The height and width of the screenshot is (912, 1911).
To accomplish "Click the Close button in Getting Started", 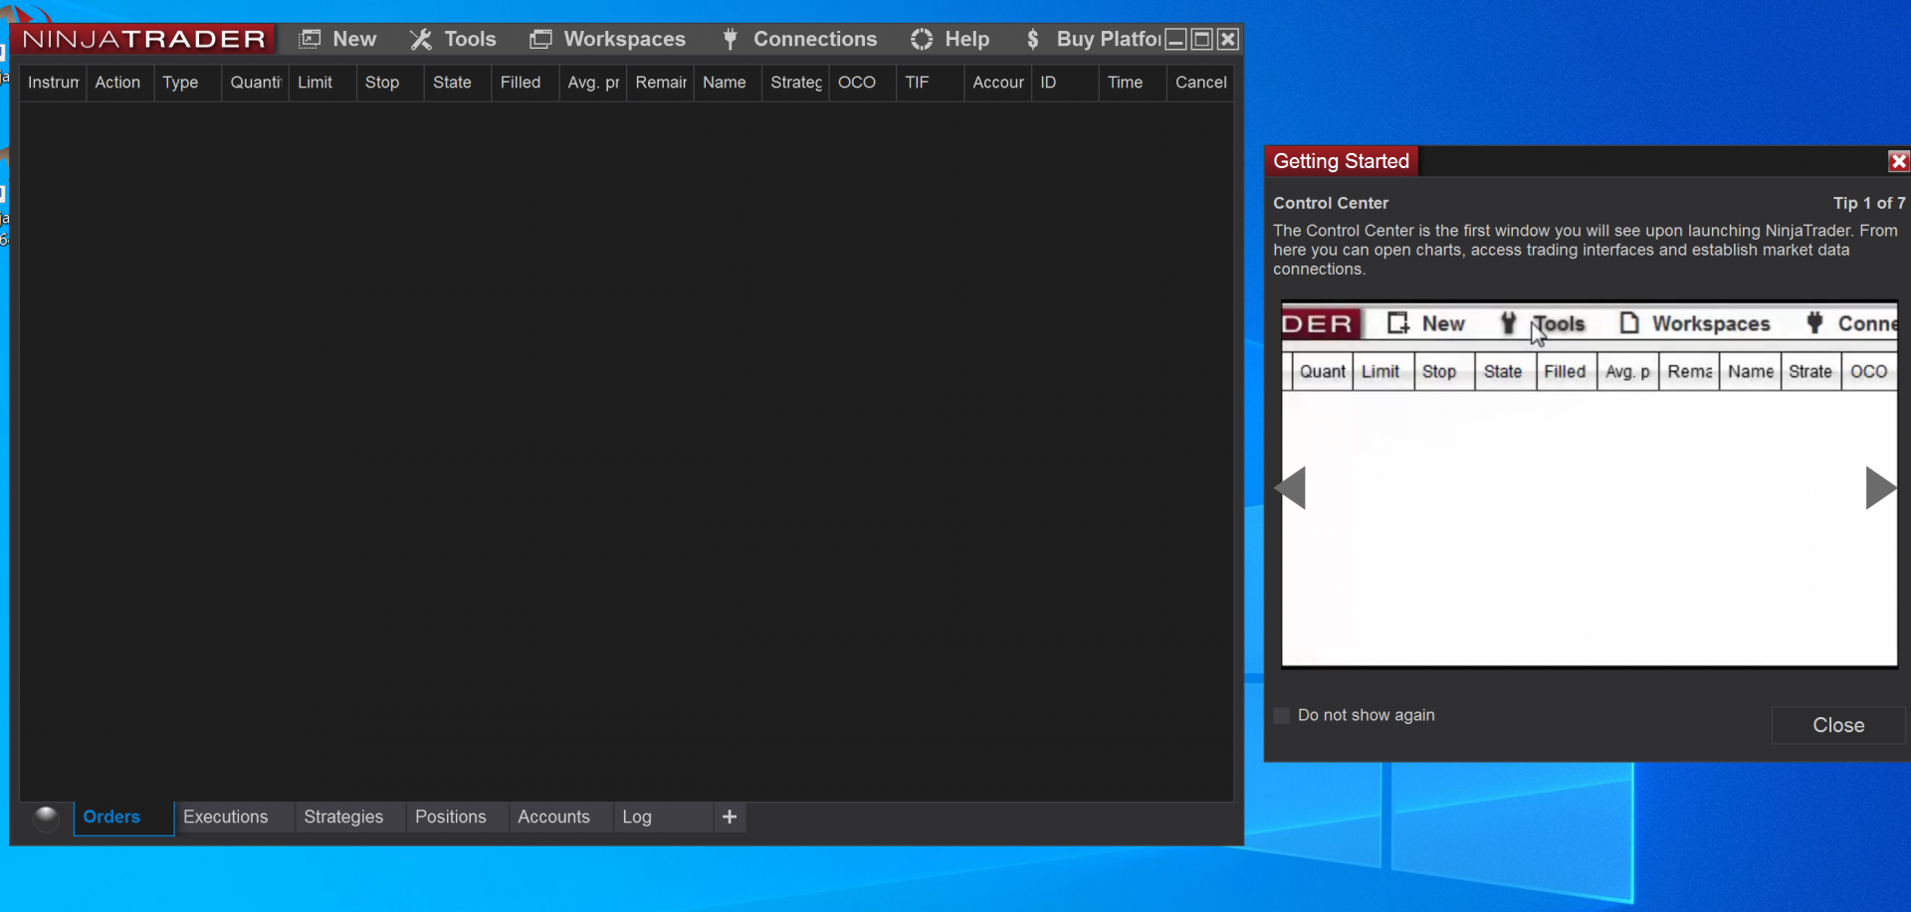I will [x=1838, y=725].
